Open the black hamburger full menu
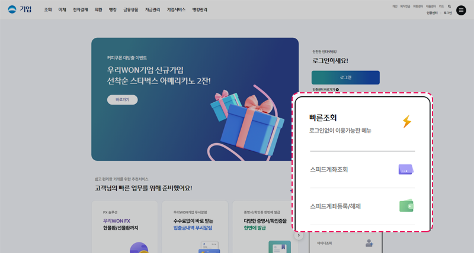The width and height of the screenshot is (474, 253). 461,10
